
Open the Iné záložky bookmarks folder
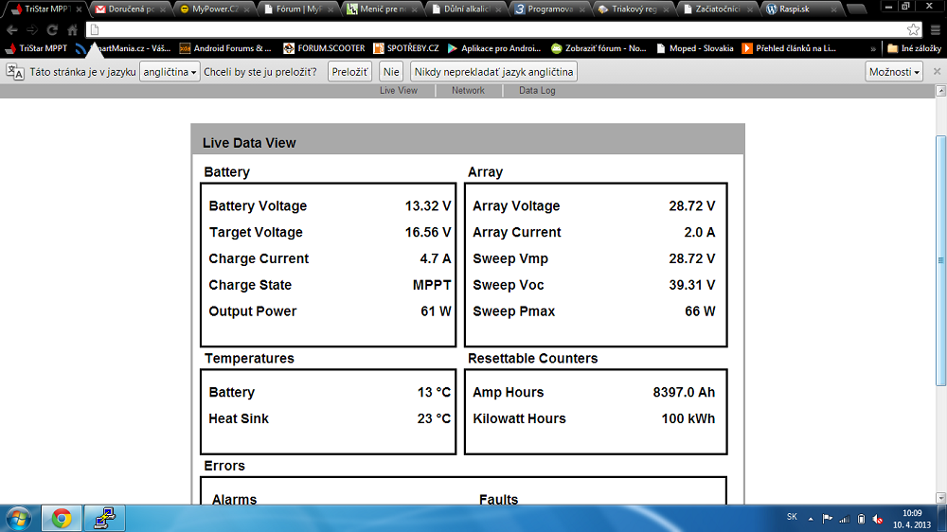915,48
